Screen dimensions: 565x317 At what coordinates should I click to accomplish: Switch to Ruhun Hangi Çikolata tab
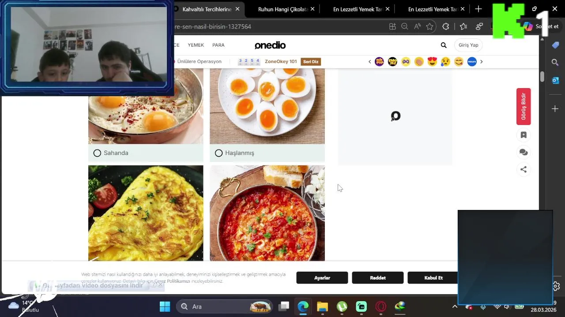[x=283, y=9]
